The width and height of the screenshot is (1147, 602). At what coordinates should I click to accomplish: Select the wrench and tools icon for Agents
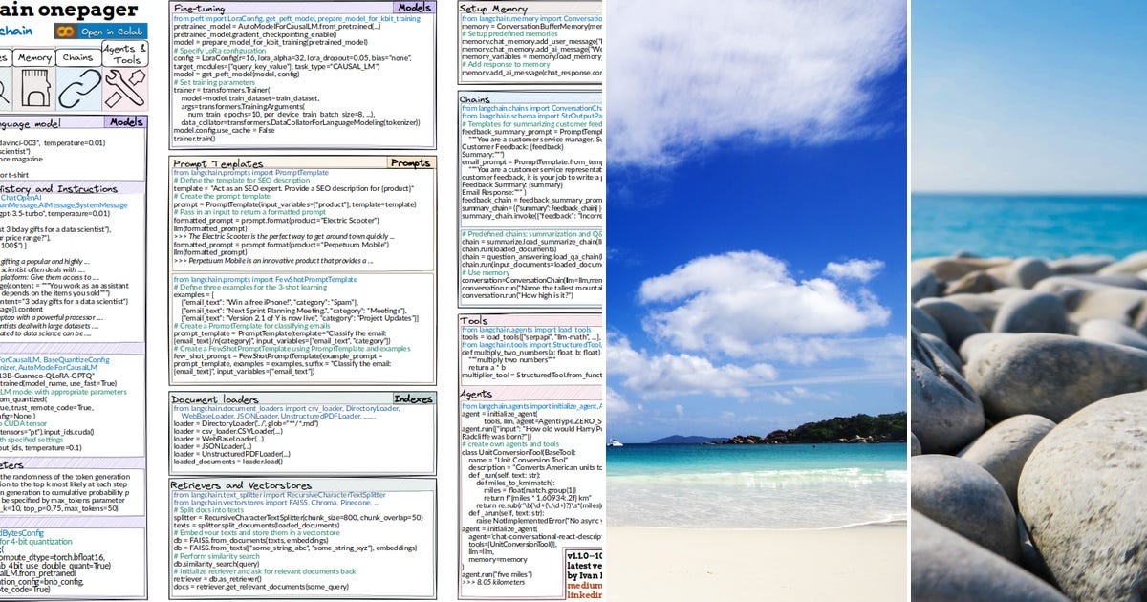(123, 87)
